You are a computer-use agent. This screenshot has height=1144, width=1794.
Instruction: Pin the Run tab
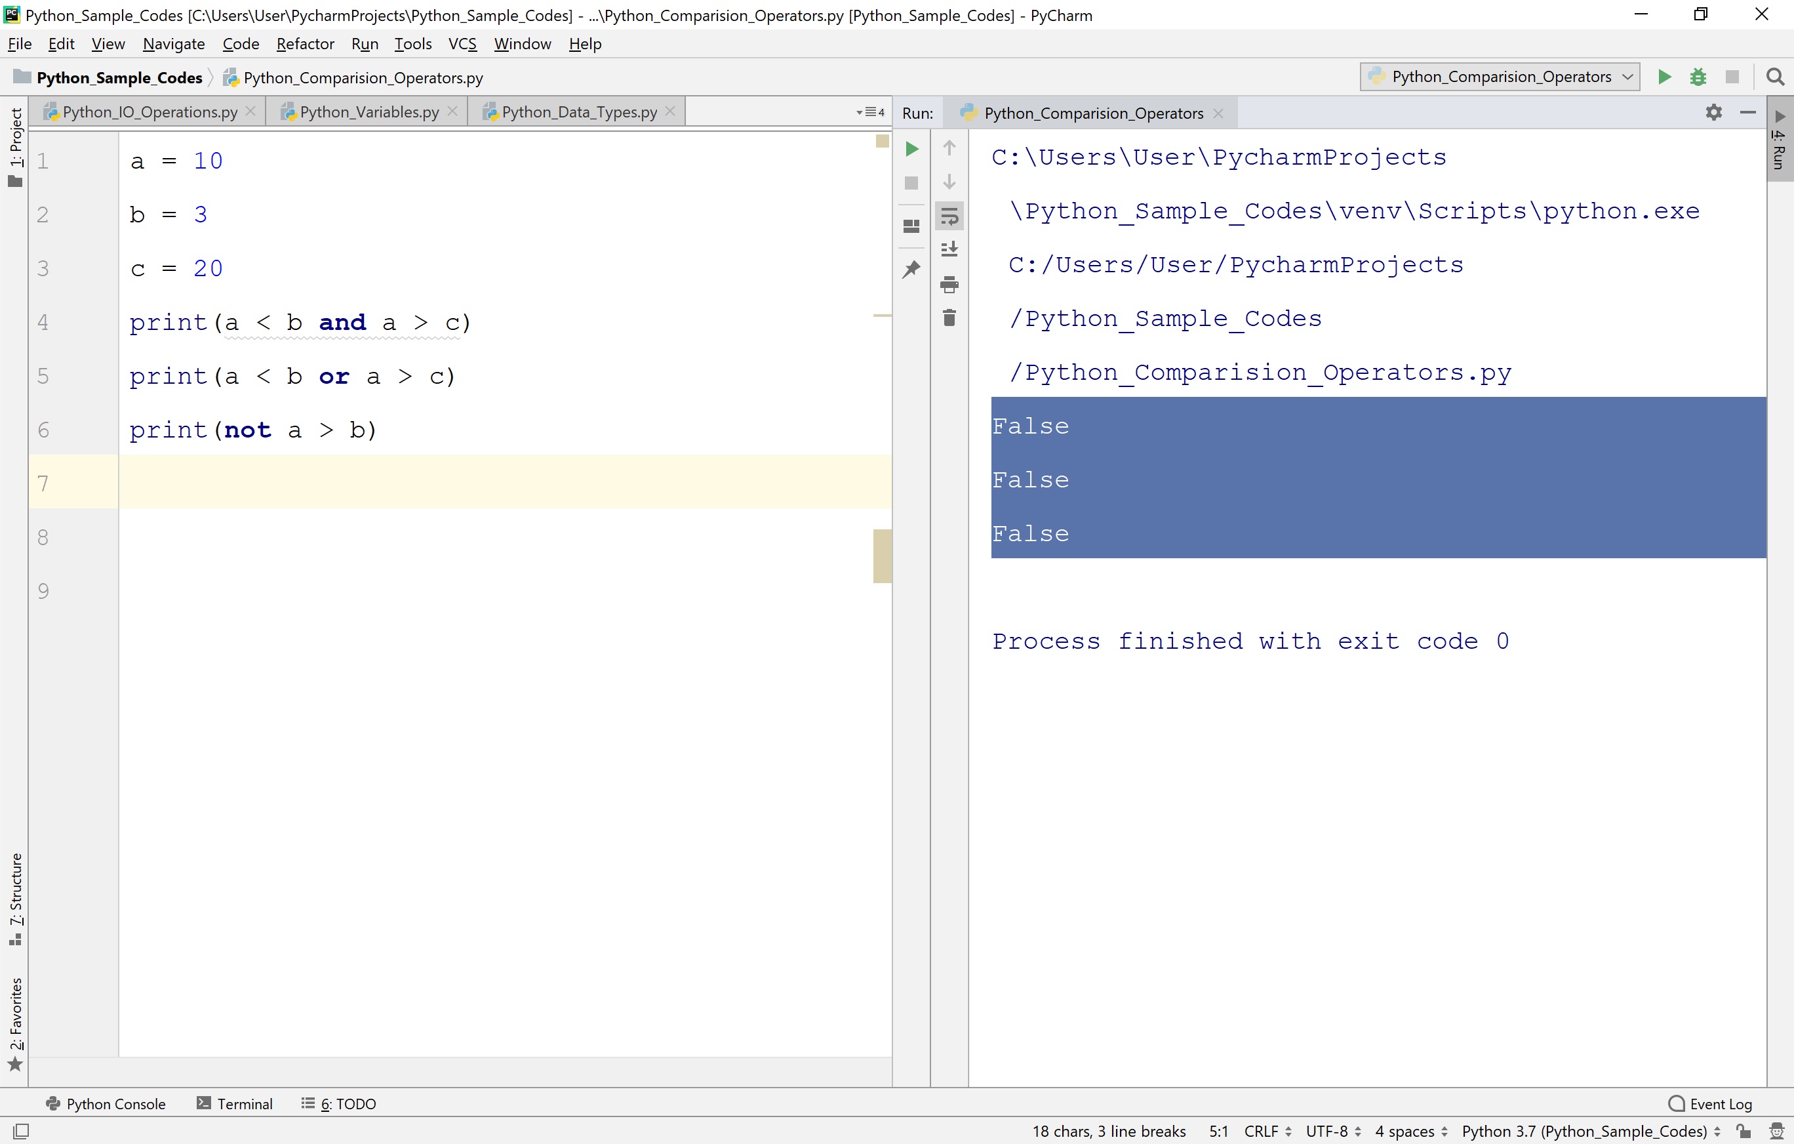(x=911, y=269)
